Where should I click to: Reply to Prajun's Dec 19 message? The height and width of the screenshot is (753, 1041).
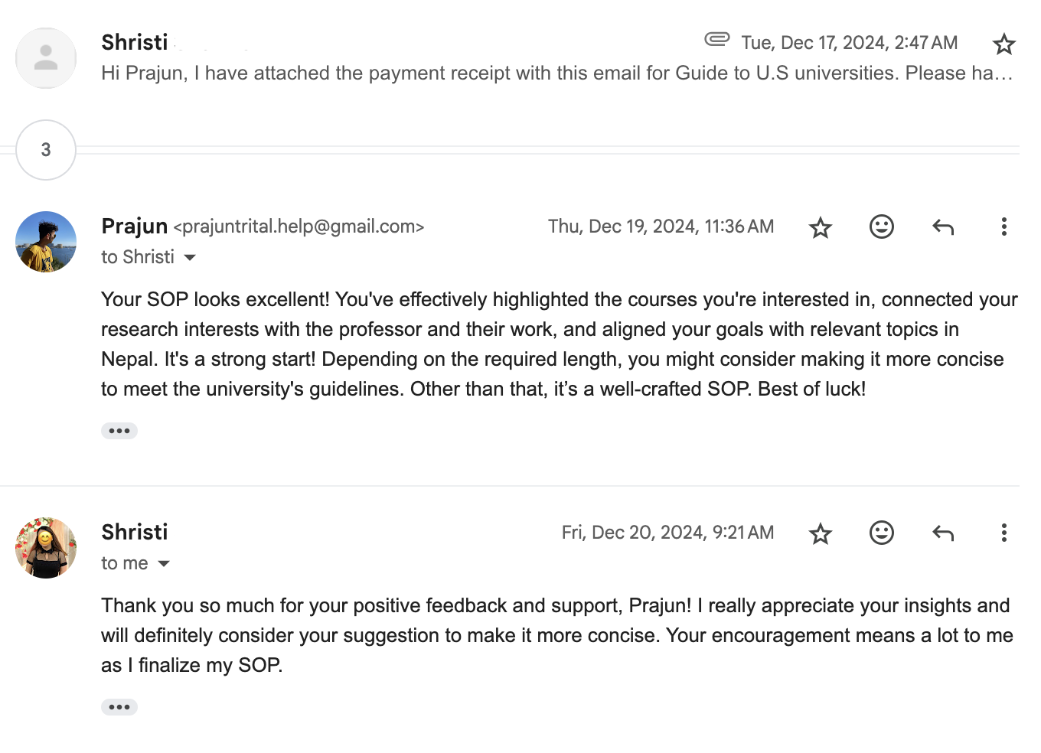[x=943, y=227]
